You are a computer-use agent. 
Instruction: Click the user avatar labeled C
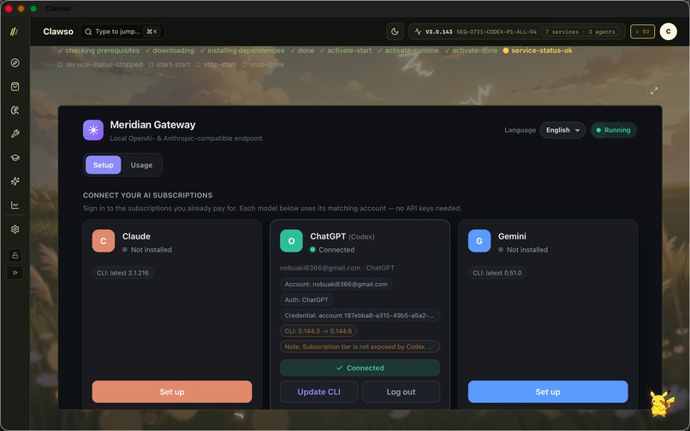coord(668,32)
